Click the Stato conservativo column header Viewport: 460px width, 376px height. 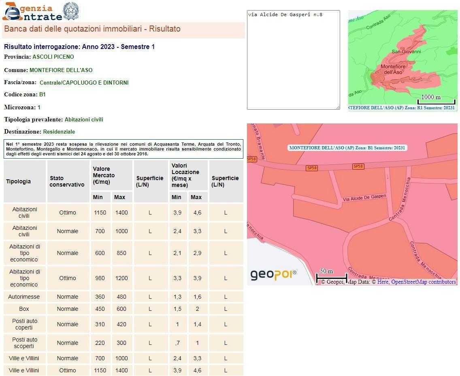tap(67, 181)
